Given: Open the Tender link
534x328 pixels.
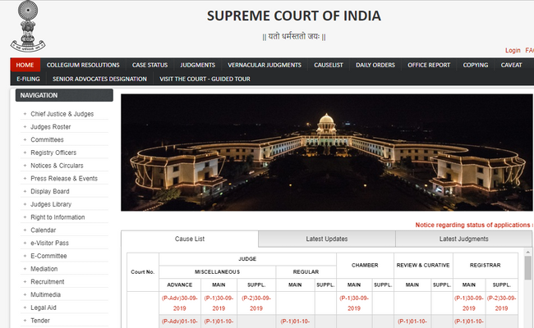Looking at the screenshot, I should point(40,321).
